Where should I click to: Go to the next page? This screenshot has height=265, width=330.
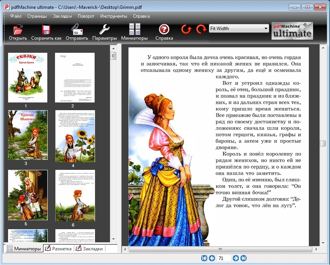coord(236,258)
